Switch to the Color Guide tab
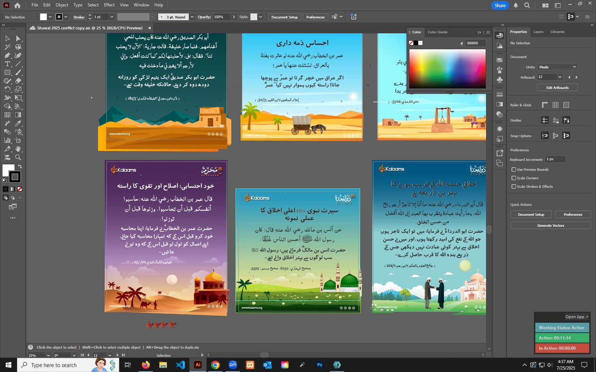Screen dimensions: 596x372 coord(437,32)
